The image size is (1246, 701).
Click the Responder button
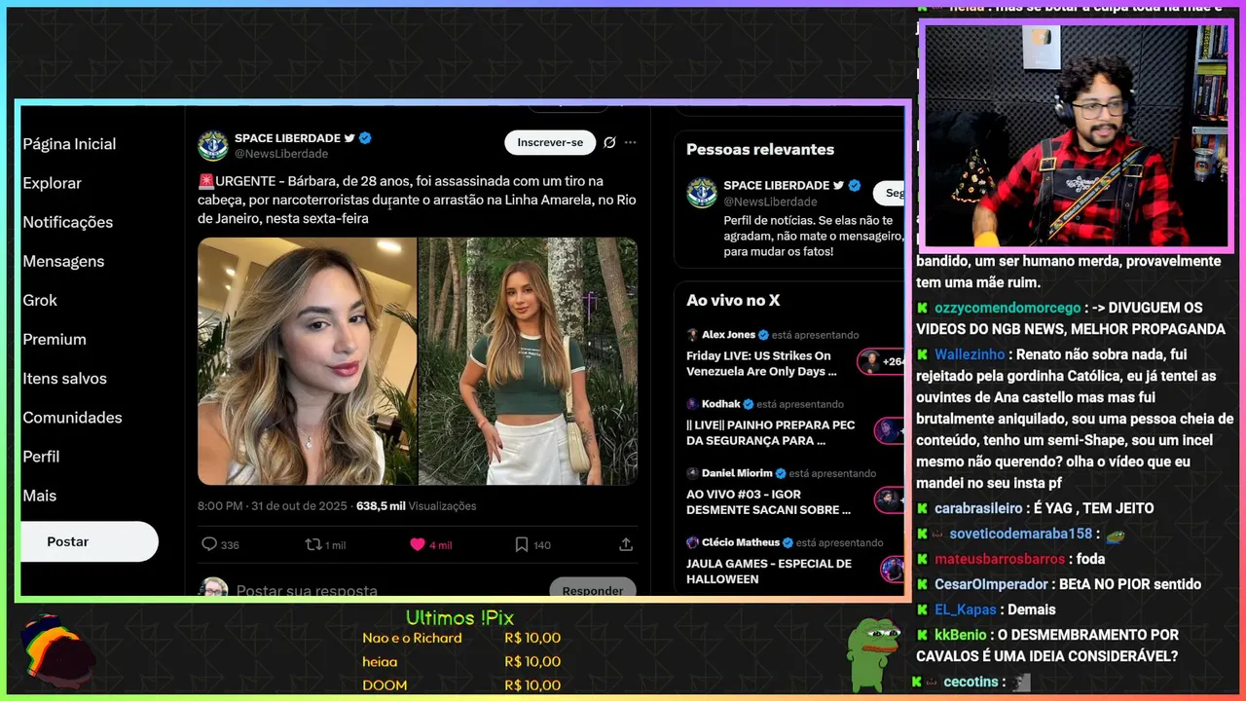coord(592,587)
